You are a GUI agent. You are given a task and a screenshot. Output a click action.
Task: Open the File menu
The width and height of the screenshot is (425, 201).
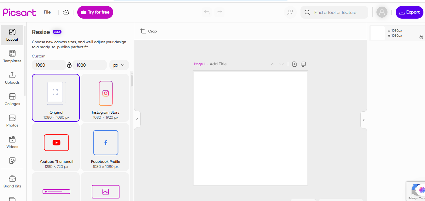pos(47,12)
